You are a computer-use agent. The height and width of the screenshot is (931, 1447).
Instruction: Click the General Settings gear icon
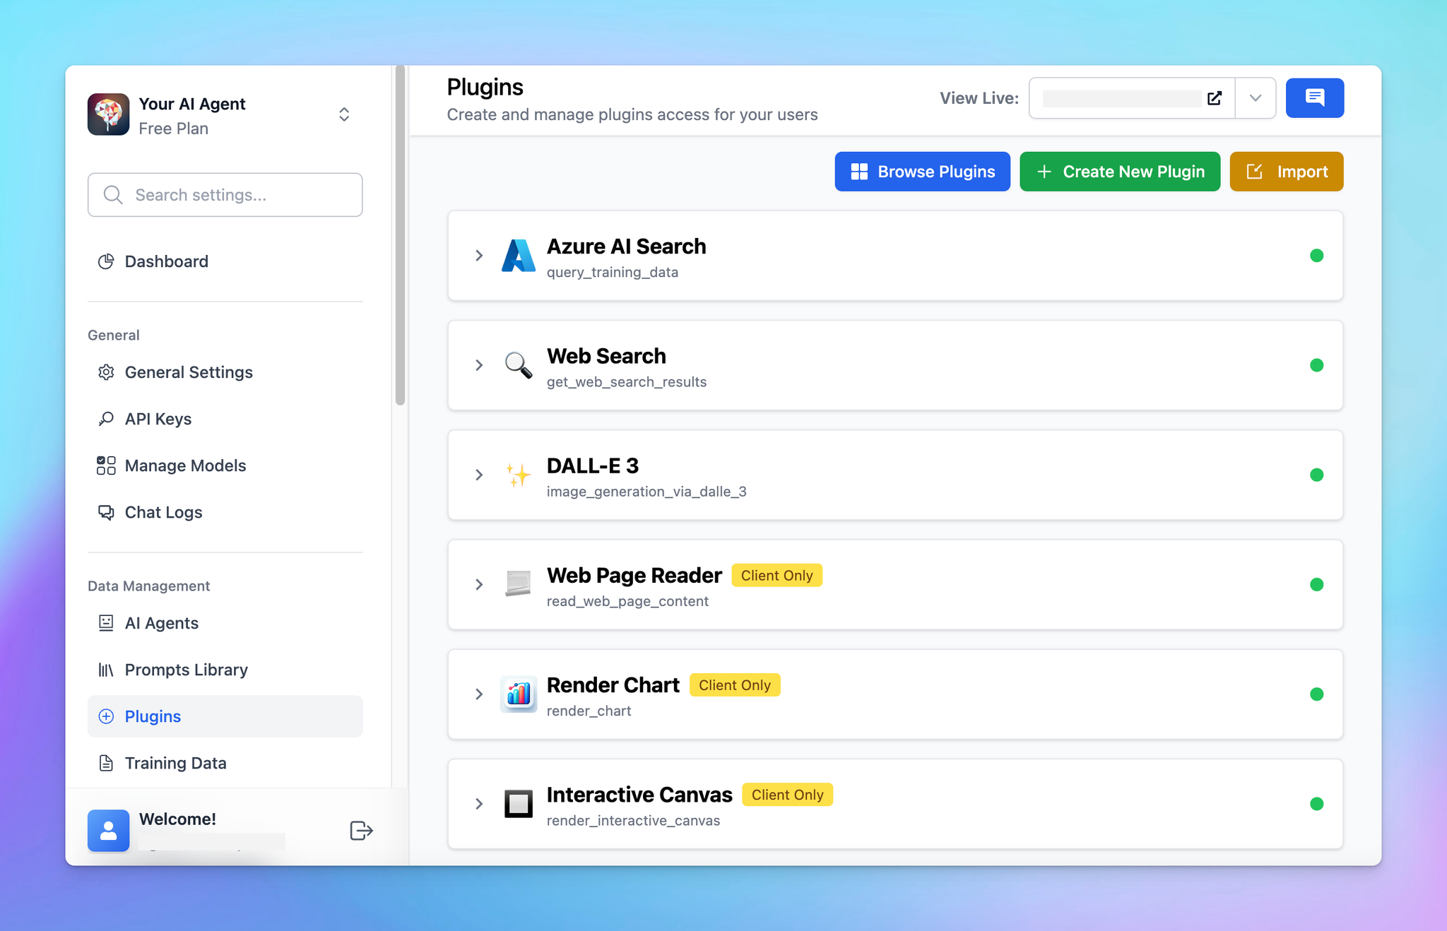tap(106, 372)
